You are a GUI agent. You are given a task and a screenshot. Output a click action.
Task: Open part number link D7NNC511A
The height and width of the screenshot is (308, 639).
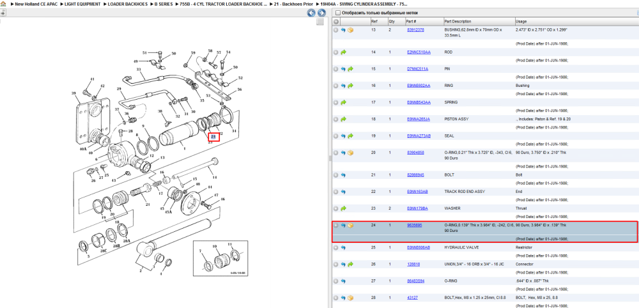pos(418,69)
